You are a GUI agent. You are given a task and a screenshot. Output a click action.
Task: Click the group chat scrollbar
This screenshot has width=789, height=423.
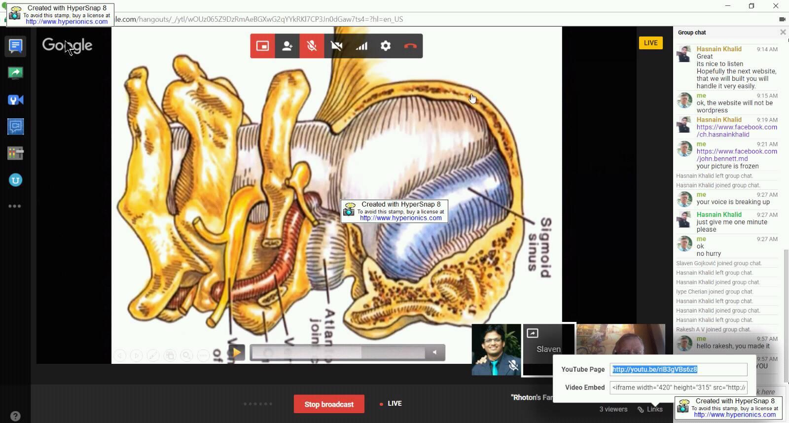[x=786, y=316]
